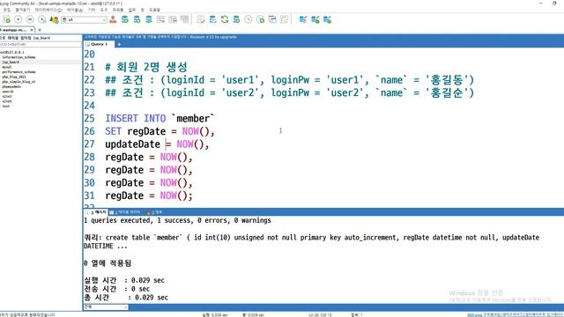Select php_blog_2021 database in tree

pos(14,77)
